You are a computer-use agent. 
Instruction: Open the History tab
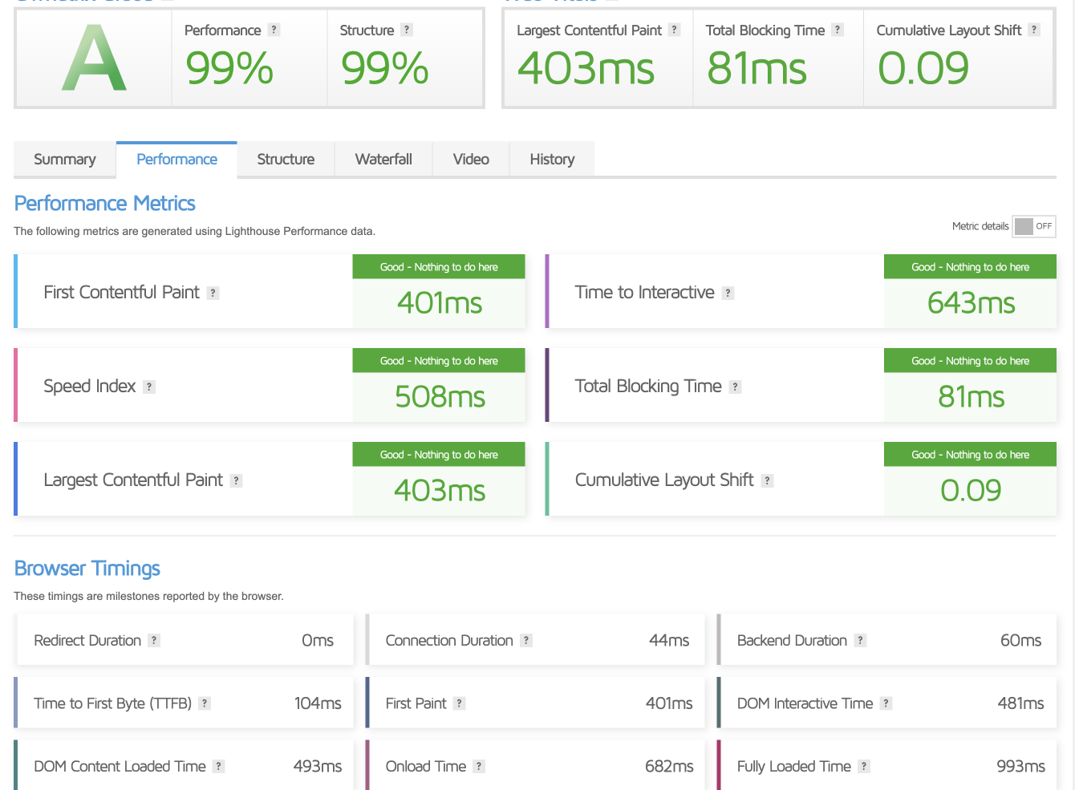[552, 159]
